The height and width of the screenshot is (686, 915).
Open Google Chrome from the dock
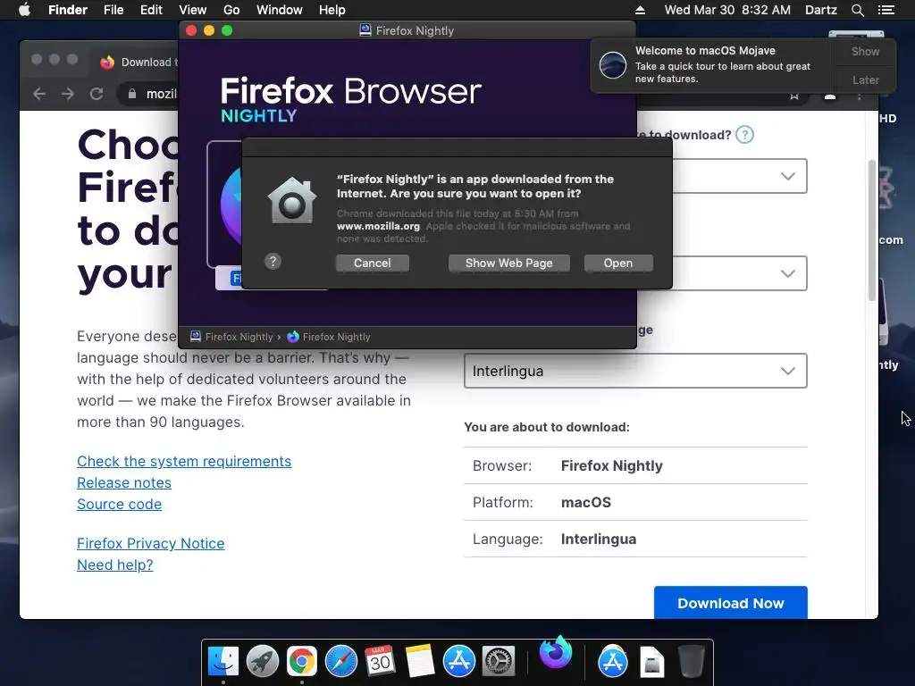pyautogui.click(x=301, y=662)
